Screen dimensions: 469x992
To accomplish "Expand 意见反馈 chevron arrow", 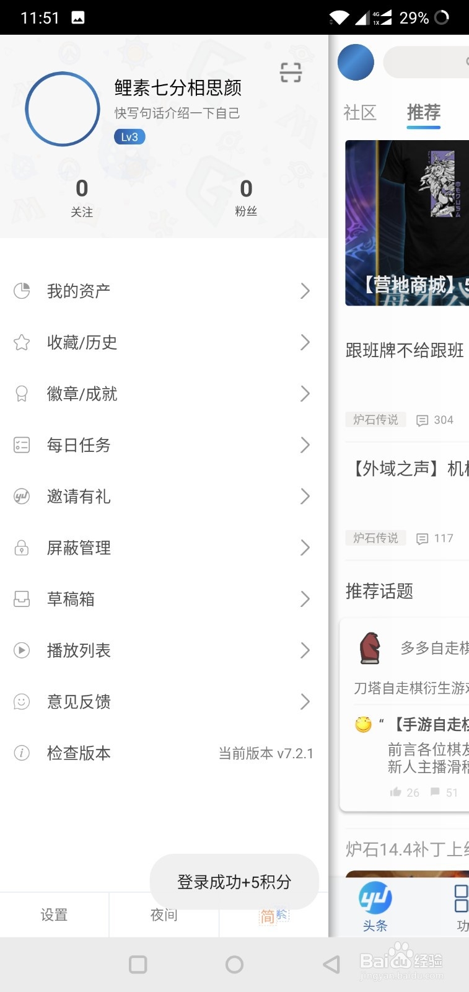I will point(305,701).
